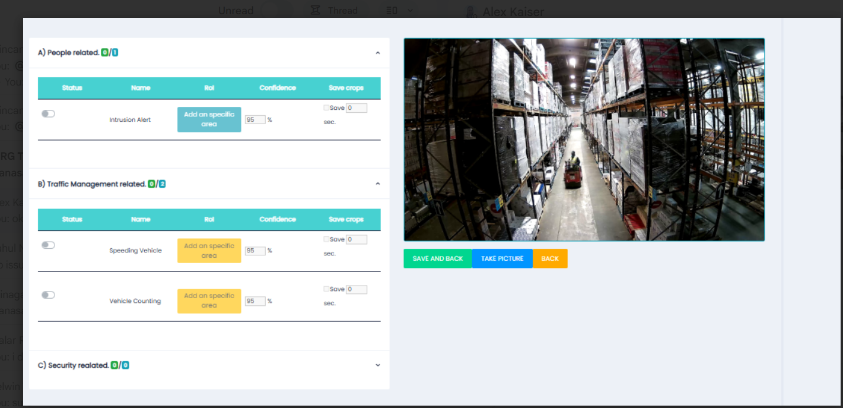Enable the Intrusion Alert status toggle

point(48,113)
